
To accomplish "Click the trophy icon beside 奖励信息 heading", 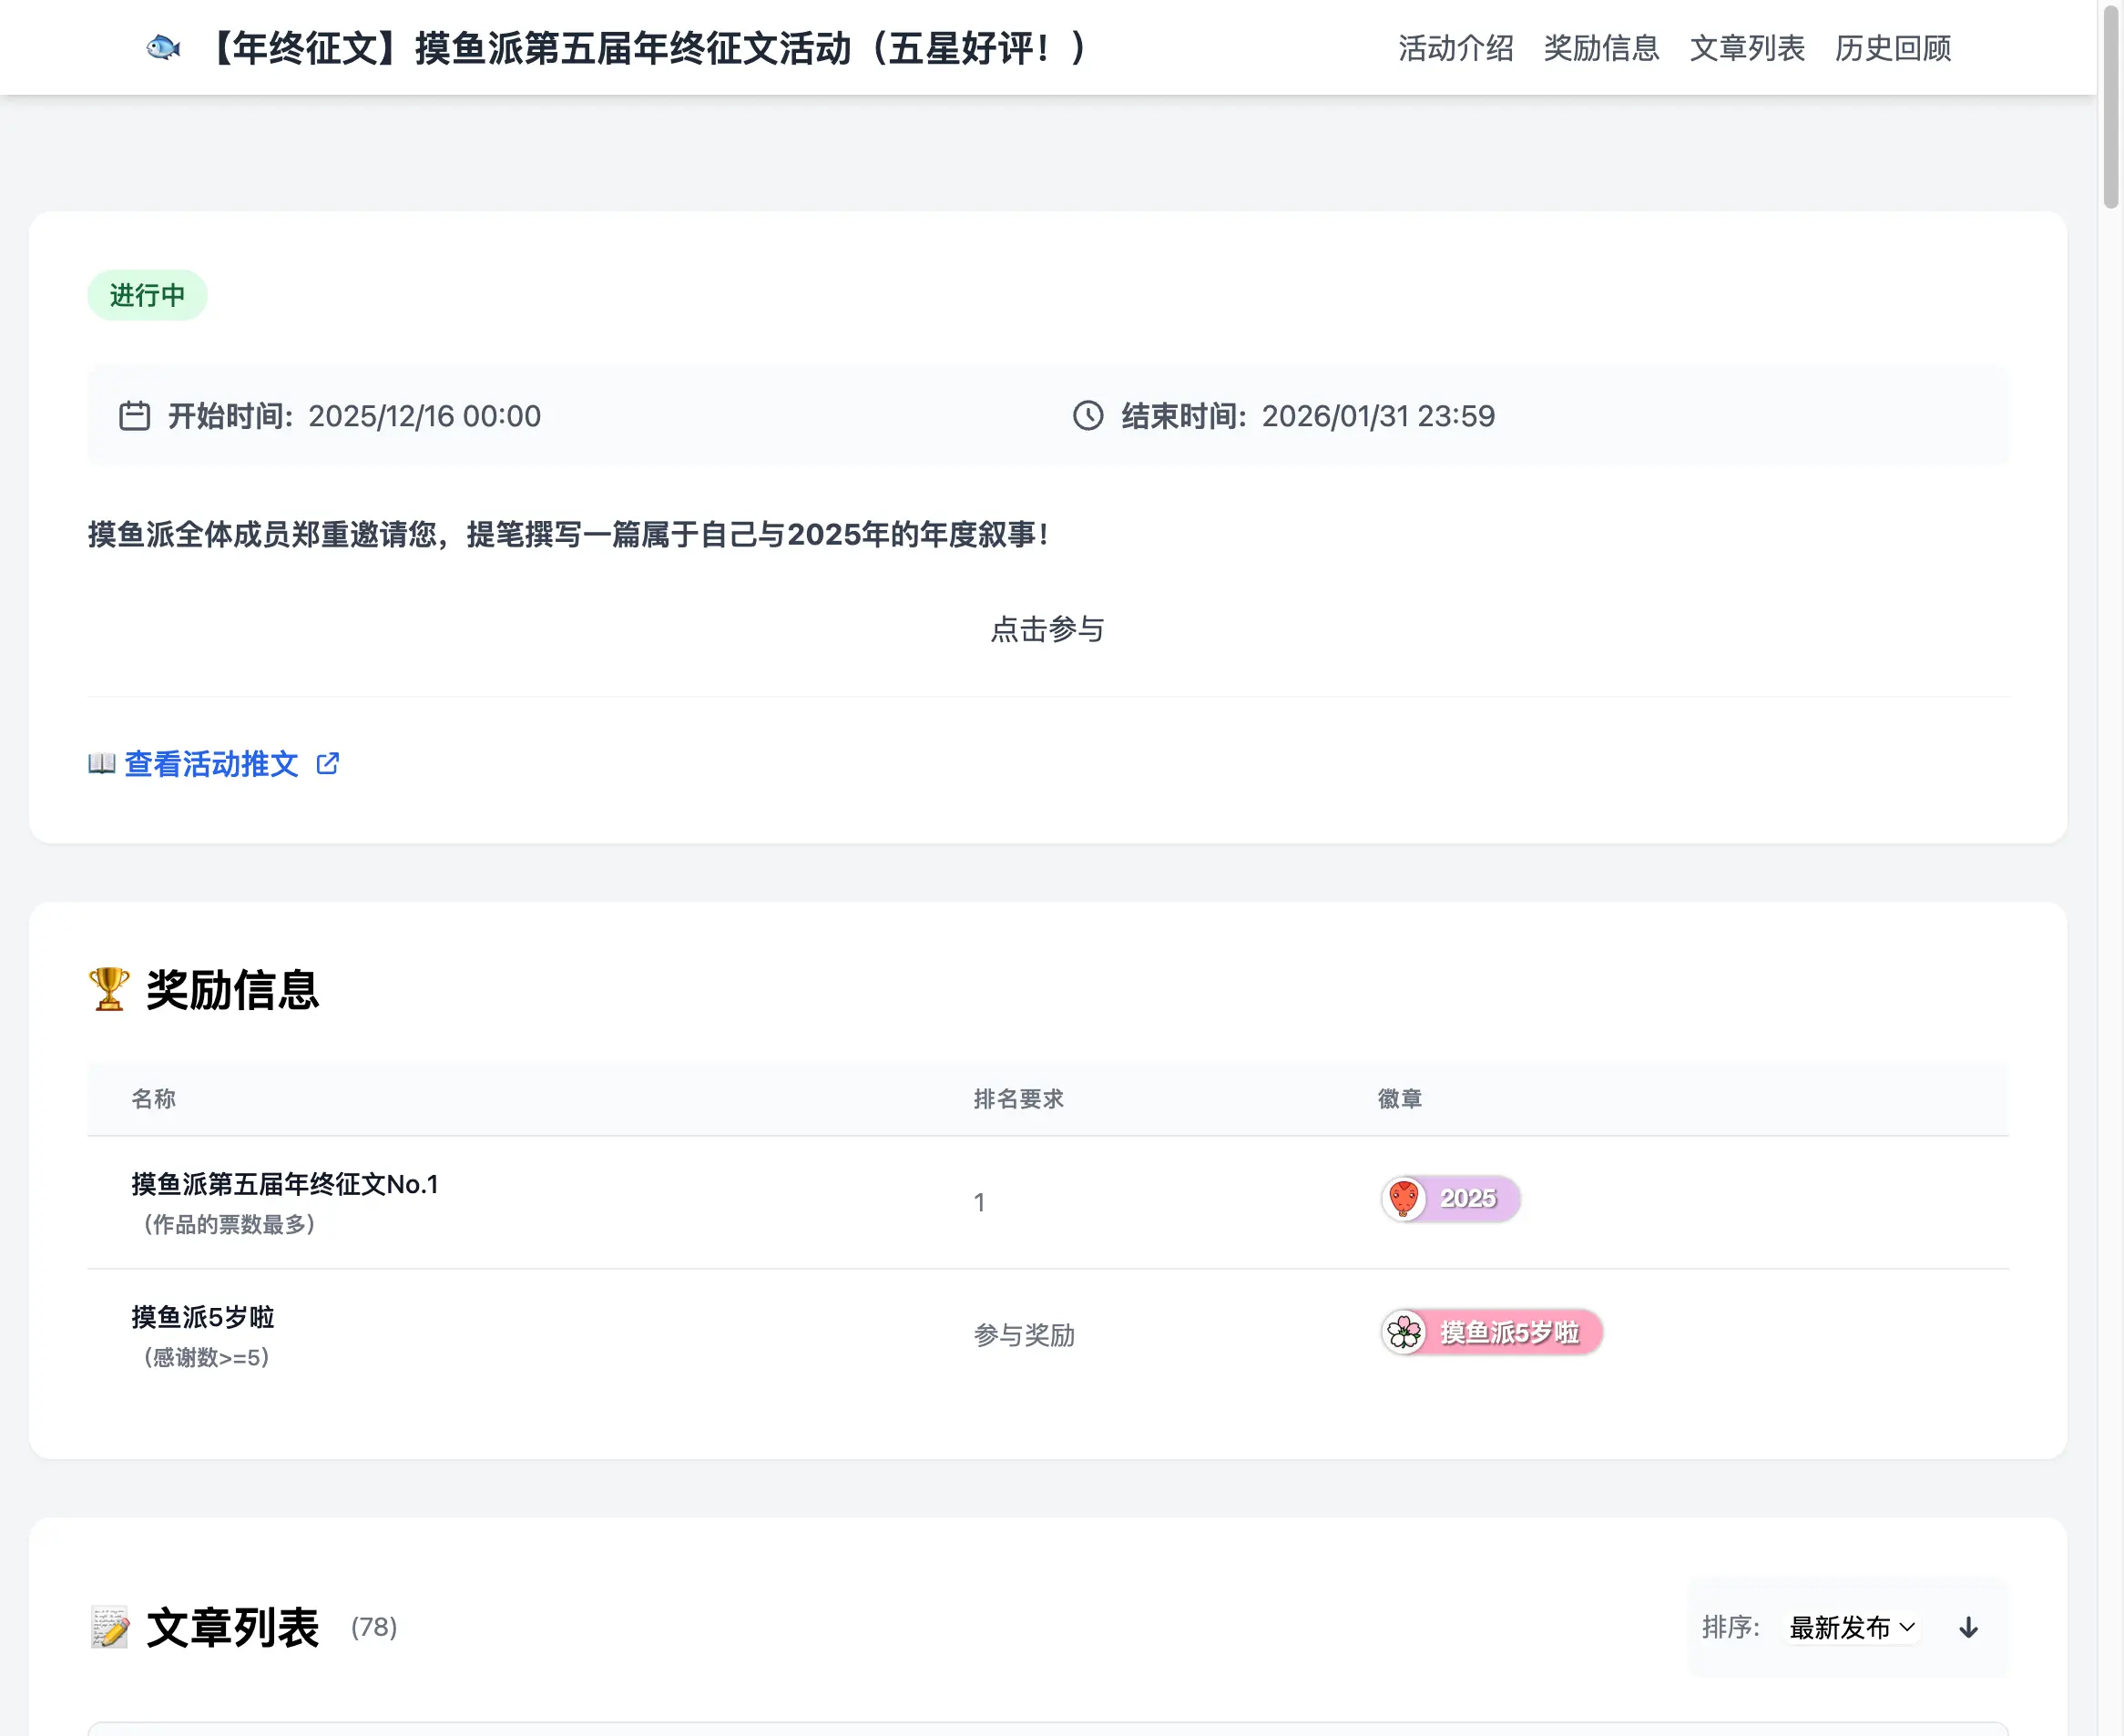I will tap(108, 989).
